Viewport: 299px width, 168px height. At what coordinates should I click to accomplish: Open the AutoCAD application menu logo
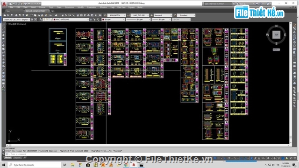[x=4, y=4]
